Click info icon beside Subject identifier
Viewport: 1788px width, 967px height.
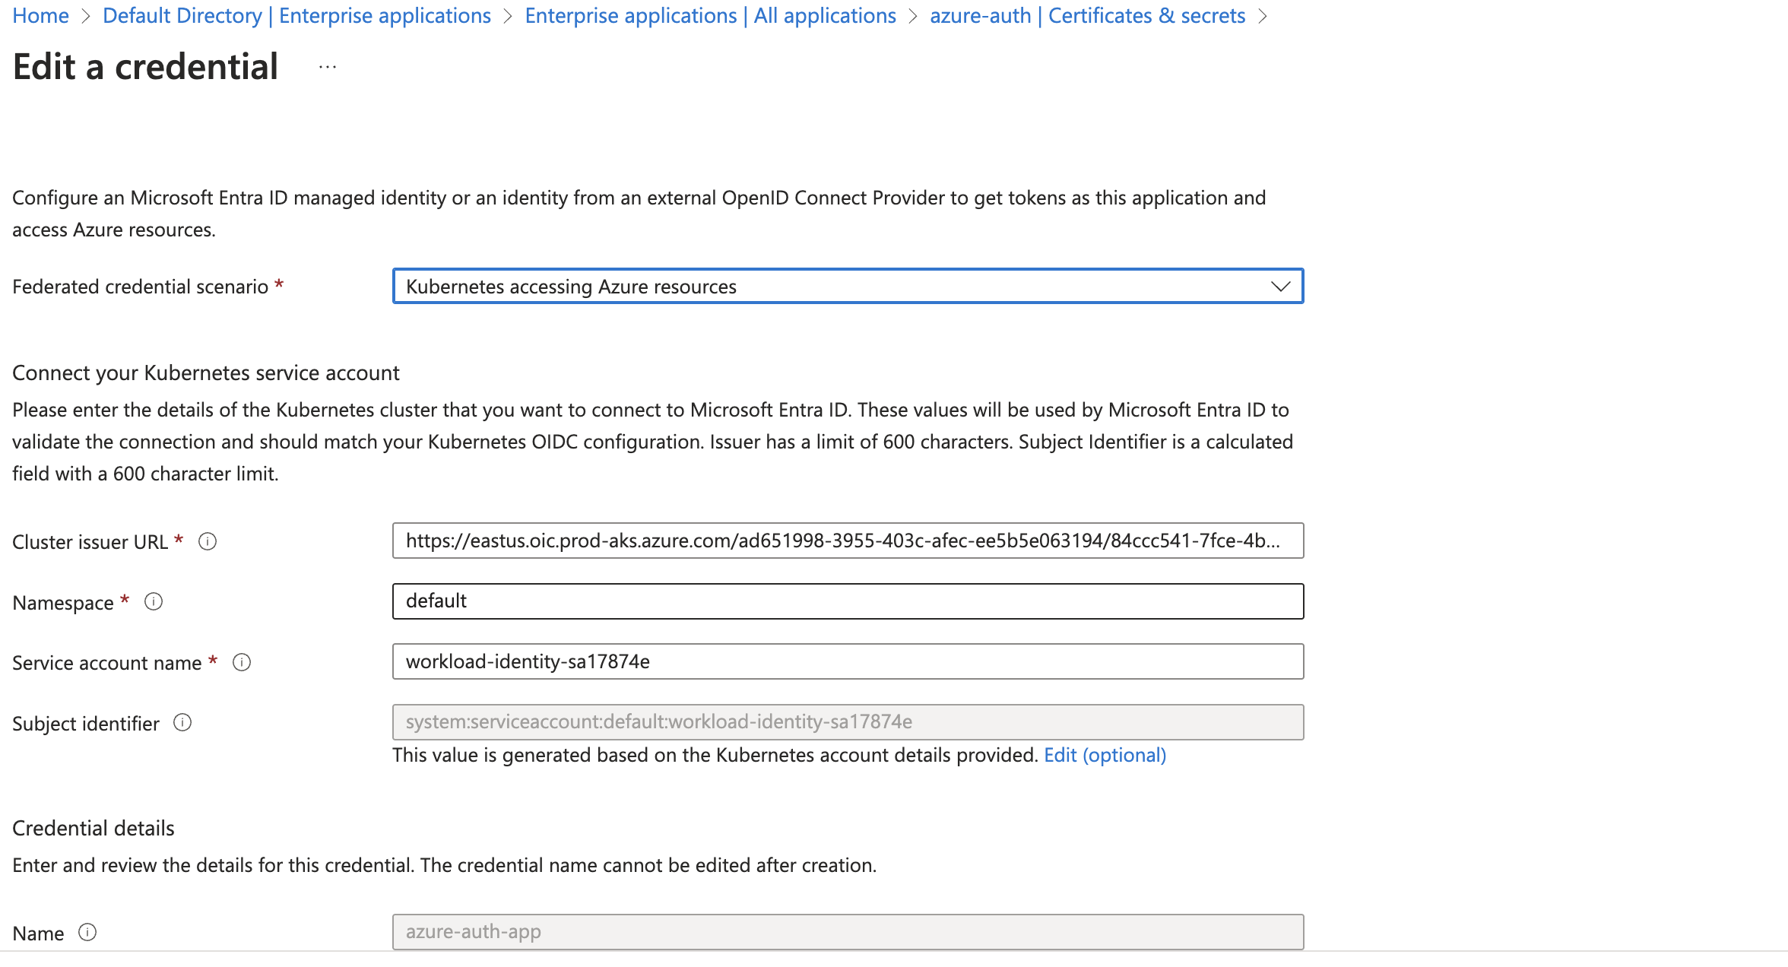click(x=182, y=723)
